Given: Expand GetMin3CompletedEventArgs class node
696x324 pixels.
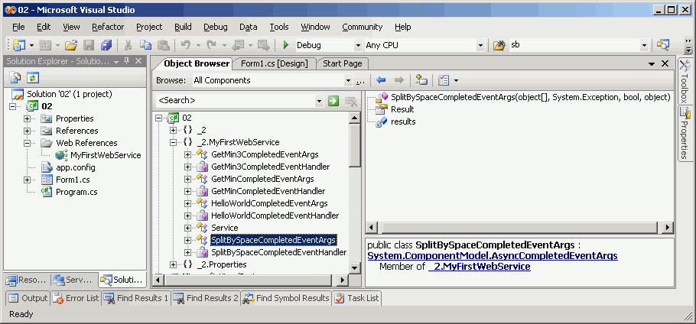Looking at the screenshot, I should pyautogui.click(x=187, y=154).
